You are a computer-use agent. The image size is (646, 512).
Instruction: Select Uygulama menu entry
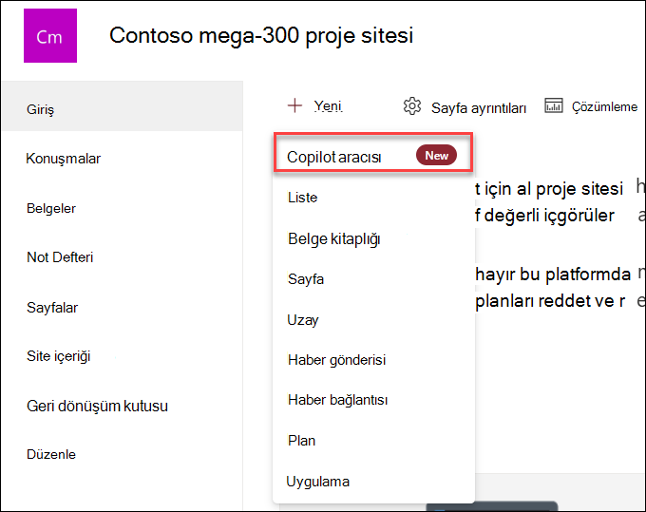point(317,482)
